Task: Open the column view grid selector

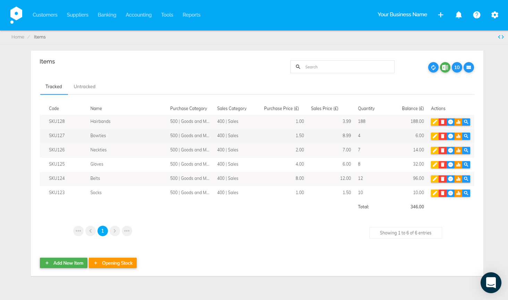Action: [x=469, y=67]
